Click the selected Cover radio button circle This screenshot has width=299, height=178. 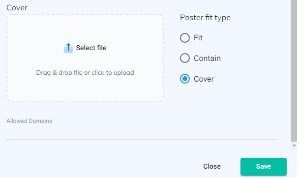tap(185, 79)
